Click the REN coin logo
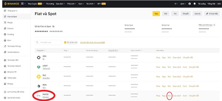The image size is (222, 101). click(x=39, y=86)
